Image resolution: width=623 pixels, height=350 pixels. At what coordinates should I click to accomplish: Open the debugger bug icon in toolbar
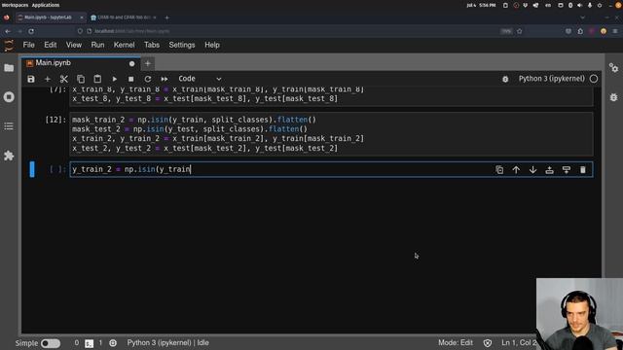click(505, 79)
